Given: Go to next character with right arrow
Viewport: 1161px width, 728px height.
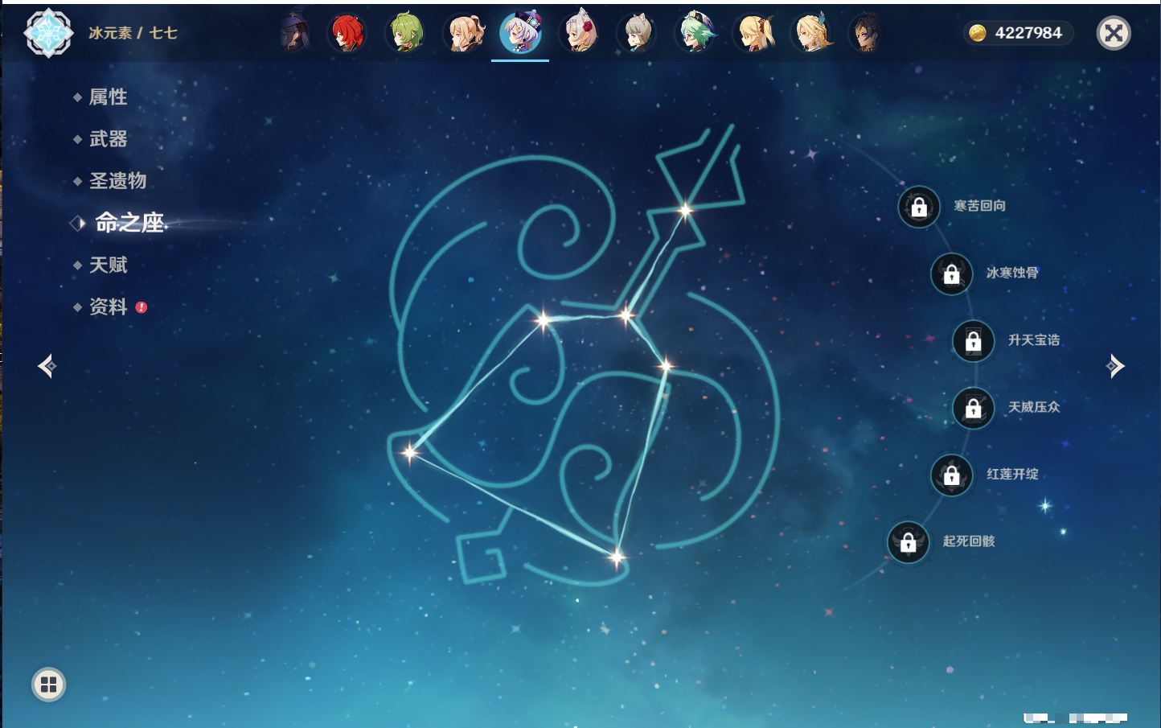Looking at the screenshot, I should pyautogui.click(x=1115, y=366).
